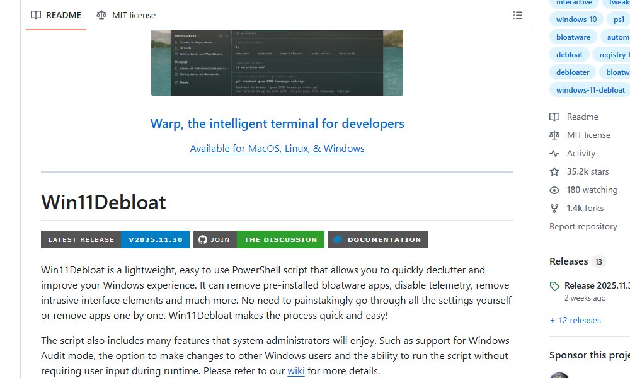
Task: Open the Documentation badge
Action: (x=377, y=239)
